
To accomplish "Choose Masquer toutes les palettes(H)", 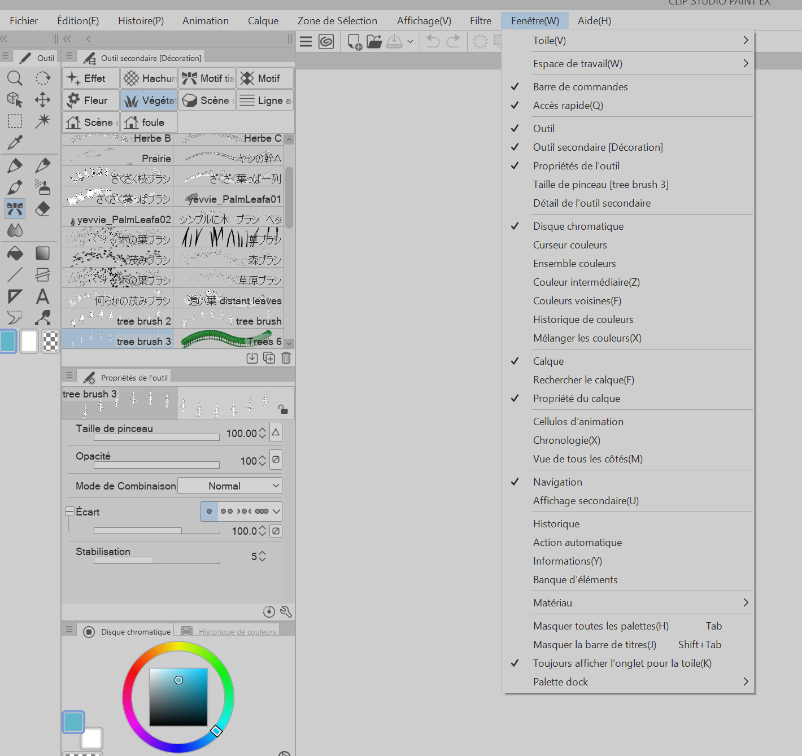I will [x=628, y=626].
